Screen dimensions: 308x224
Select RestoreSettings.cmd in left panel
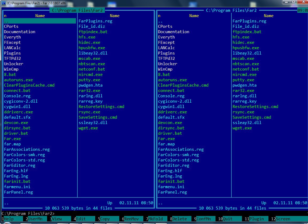(101, 107)
